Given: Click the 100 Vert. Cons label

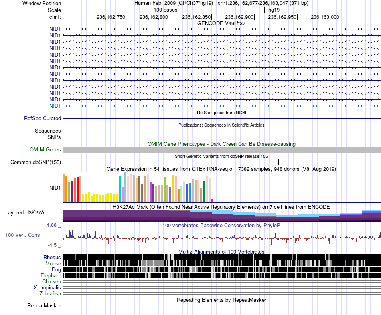Looking at the screenshot, I should tap(22, 235).
